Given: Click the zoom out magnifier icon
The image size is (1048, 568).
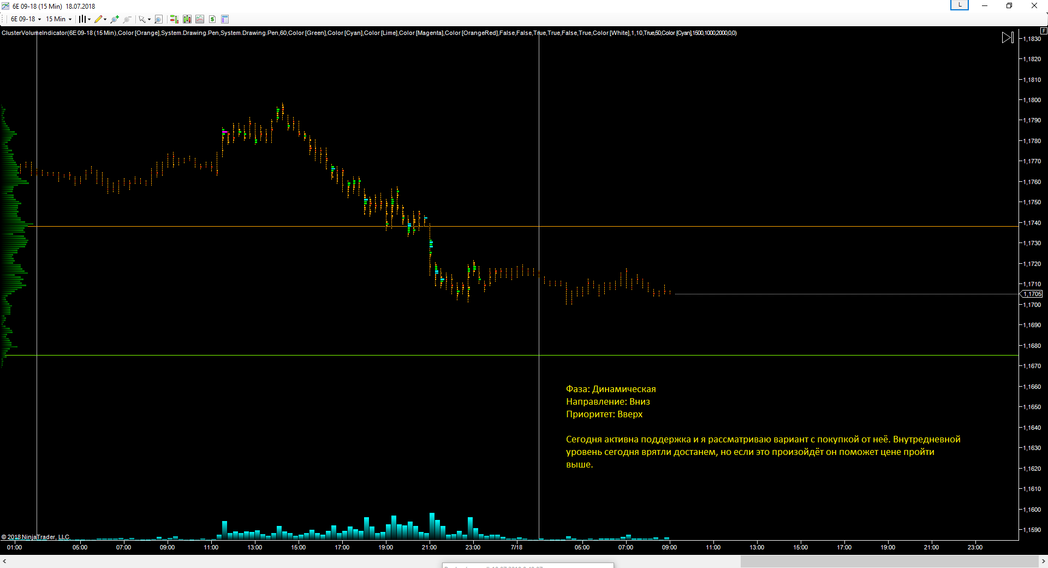Looking at the screenshot, I should (127, 19).
